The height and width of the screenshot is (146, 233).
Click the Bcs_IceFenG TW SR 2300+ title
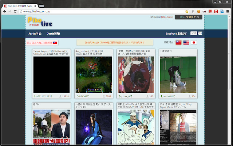click(x=90, y=53)
